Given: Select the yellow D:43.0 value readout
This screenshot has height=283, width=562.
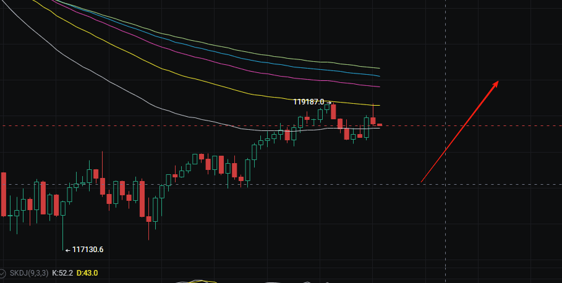Looking at the screenshot, I should click(x=87, y=273).
